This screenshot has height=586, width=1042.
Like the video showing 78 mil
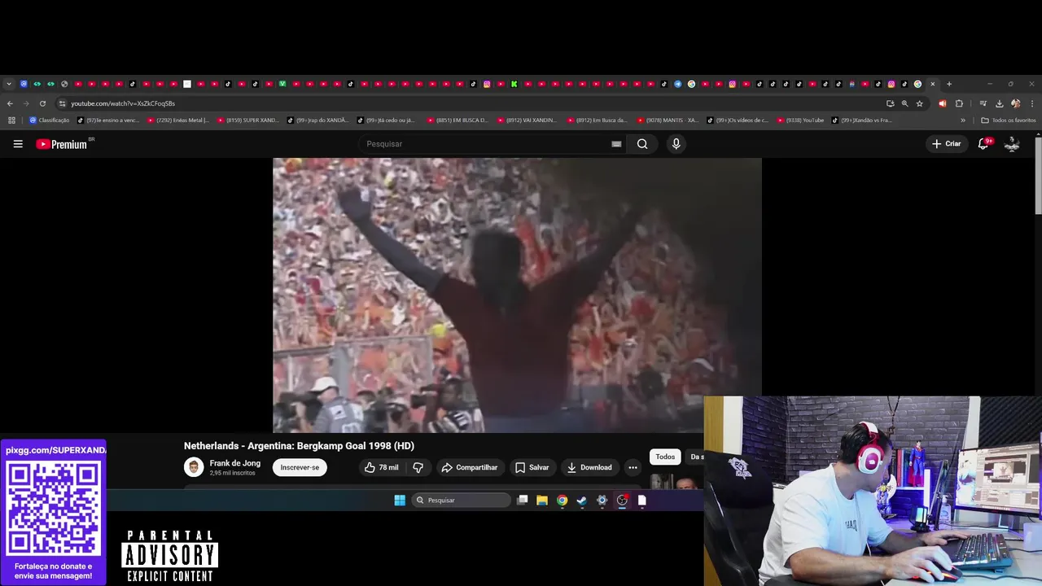point(381,467)
